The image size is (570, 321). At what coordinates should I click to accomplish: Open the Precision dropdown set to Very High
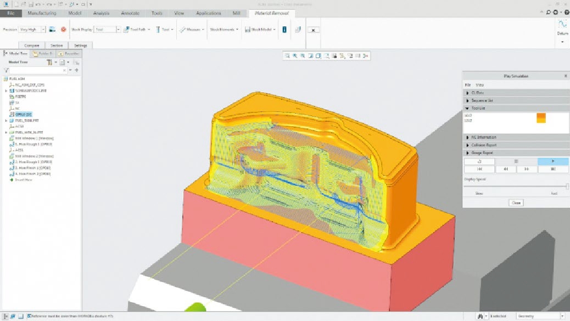pos(32,30)
